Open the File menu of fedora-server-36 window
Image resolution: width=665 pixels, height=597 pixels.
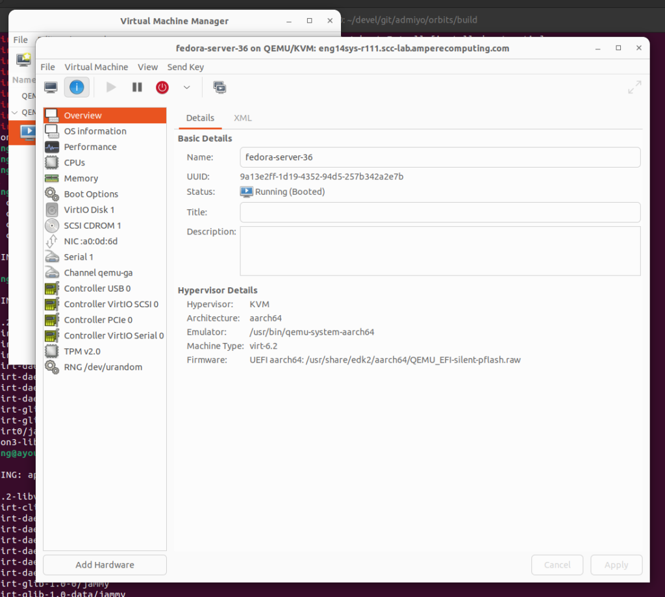pos(47,67)
